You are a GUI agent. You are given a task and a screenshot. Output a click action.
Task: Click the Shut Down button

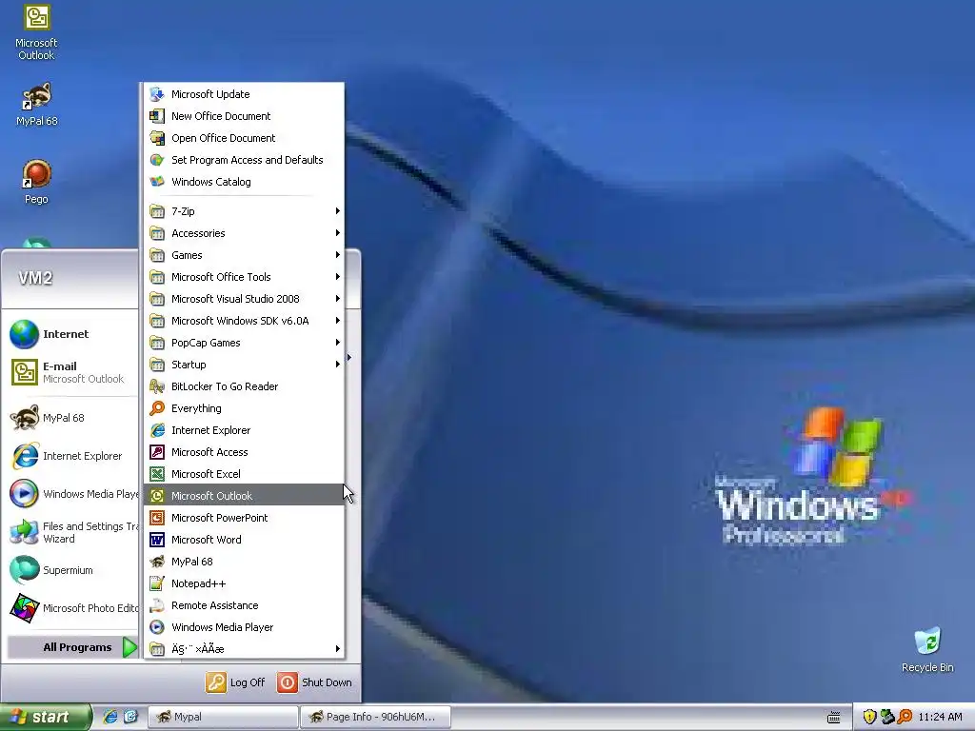(x=315, y=682)
